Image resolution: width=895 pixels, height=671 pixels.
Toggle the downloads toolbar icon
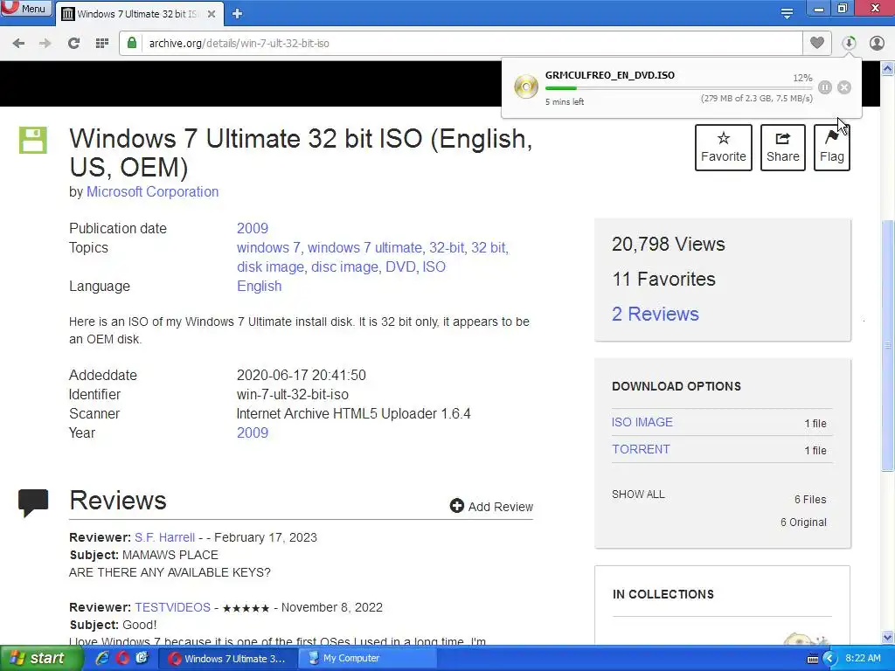(x=849, y=43)
